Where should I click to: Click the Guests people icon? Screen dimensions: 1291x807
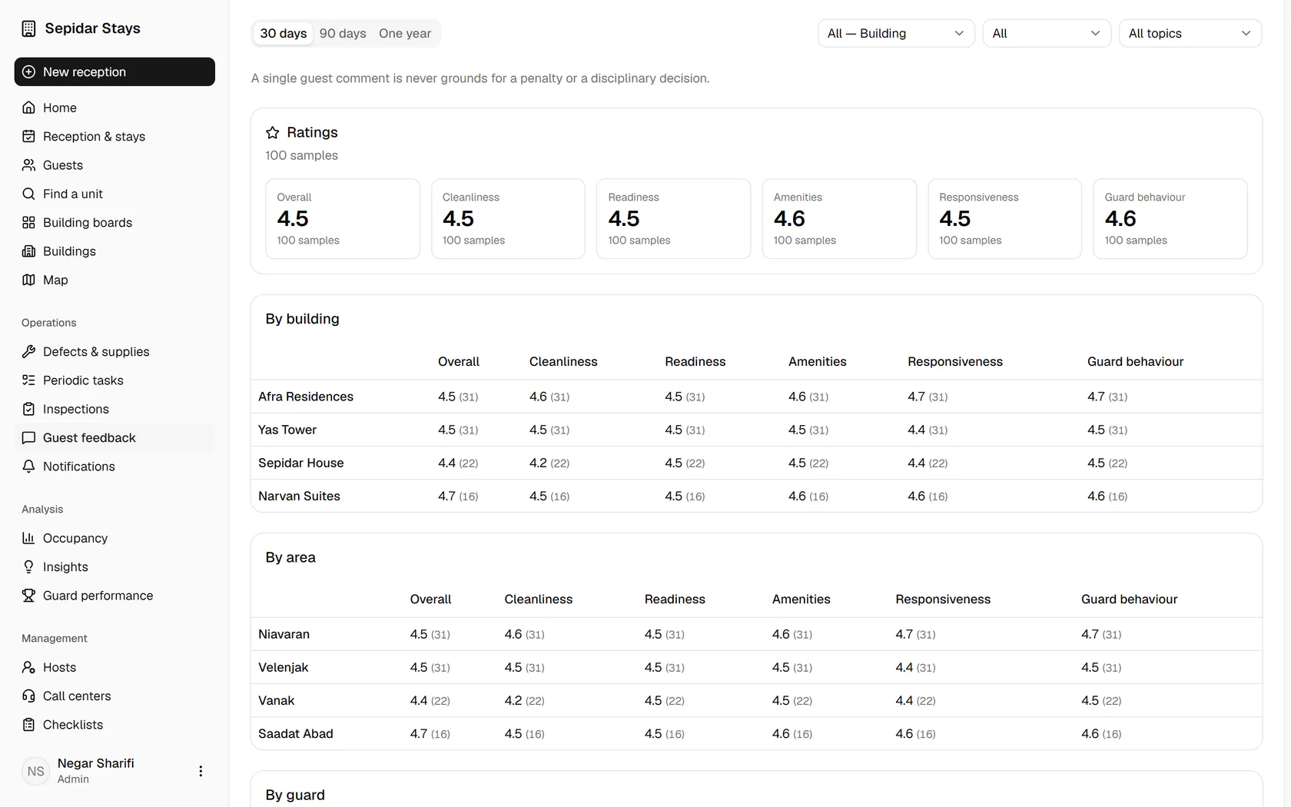[x=28, y=165]
